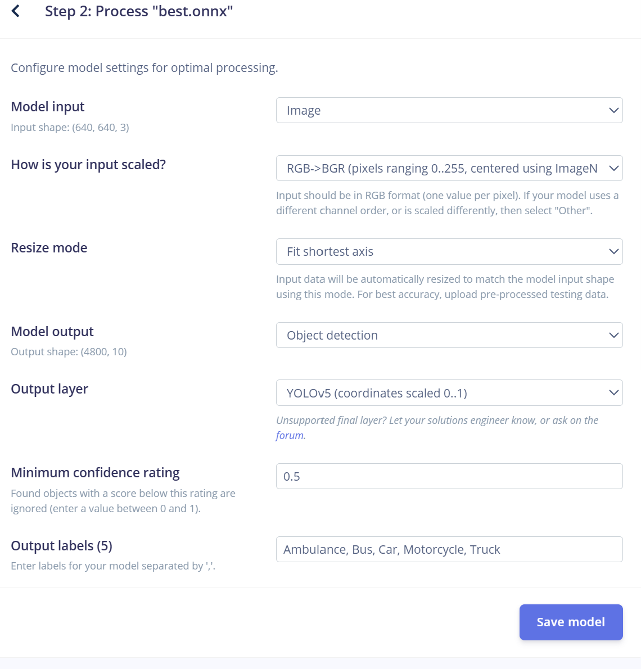Click the chevron arrow on Image dropdown

tap(613, 111)
